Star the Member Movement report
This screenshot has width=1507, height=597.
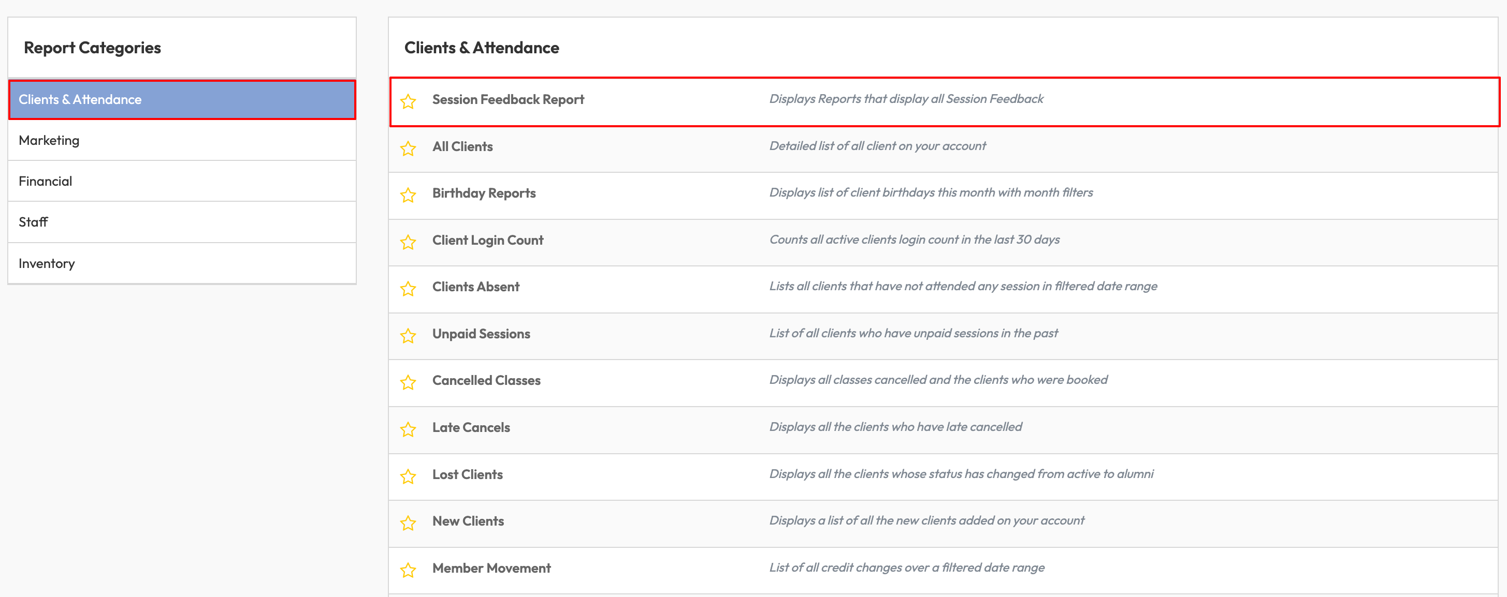(408, 570)
